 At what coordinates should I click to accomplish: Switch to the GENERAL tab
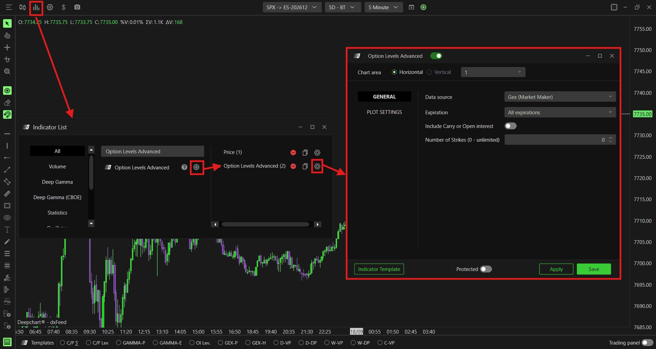pyautogui.click(x=384, y=97)
